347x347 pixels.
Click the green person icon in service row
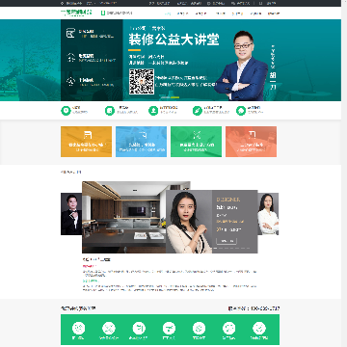pyautogui.click(x=153, y=111)
